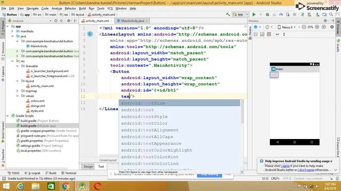Screen dimensions: 341x191
Task: Open Windows Start menu
Action: pos(6,186)
